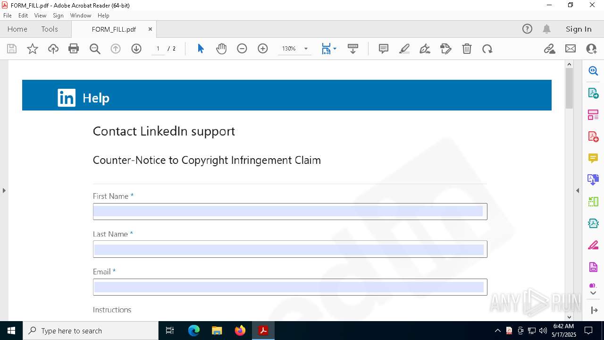Open Firefox from taskbar
The width and height of the screenshot is (604, 340).
coord(240,331)
